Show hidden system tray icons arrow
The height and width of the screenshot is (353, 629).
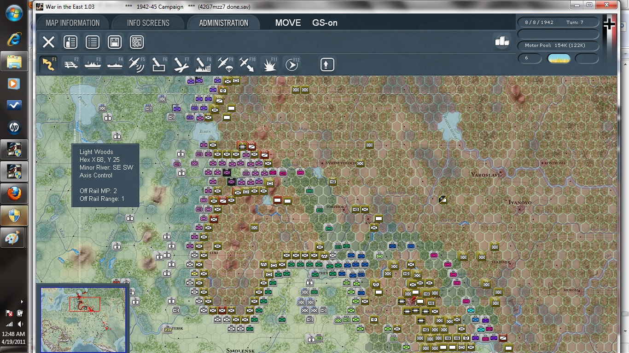pos(22,302)
